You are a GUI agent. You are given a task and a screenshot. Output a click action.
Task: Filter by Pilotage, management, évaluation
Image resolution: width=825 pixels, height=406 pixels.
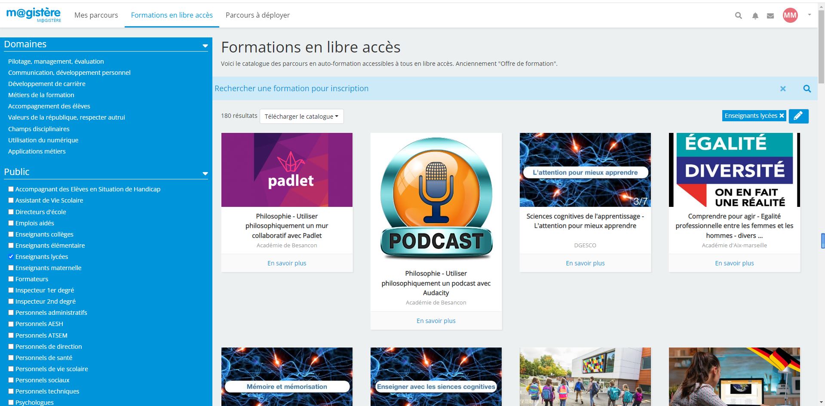(x=56, y=62)
